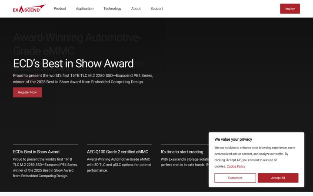Select the It's time to start creating slide
Screen dimensions: 313x196
[182, 152]
